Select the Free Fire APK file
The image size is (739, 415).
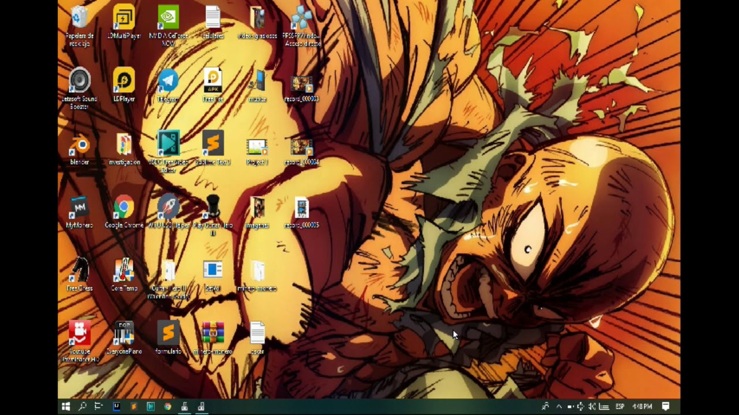coord(213,85)
